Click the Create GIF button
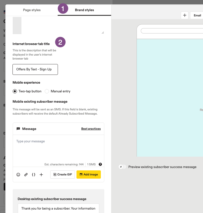Image resolution: width=203 pixels, height=213 pixels. (62, 174)
